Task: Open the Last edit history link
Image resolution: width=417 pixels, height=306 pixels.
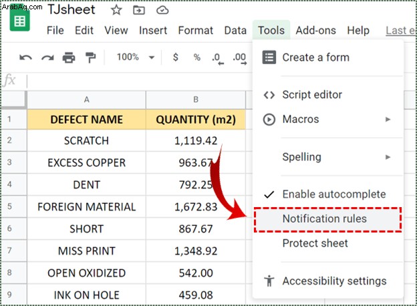Action: click(x=401, y=30)
